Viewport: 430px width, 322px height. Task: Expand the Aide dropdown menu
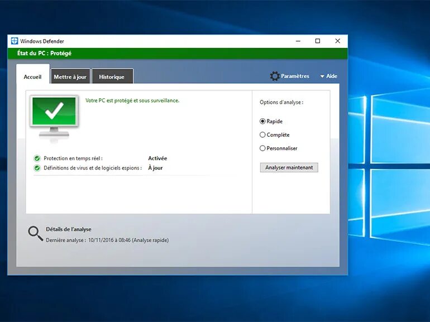pos(328,76)
